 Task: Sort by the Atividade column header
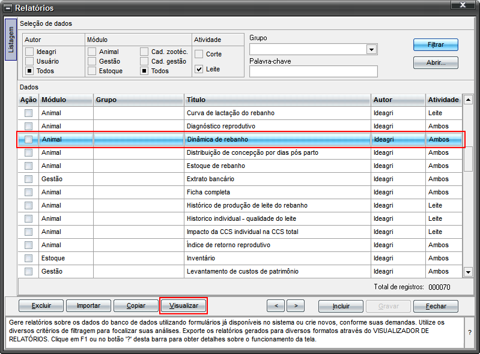(x=443, y=100)
